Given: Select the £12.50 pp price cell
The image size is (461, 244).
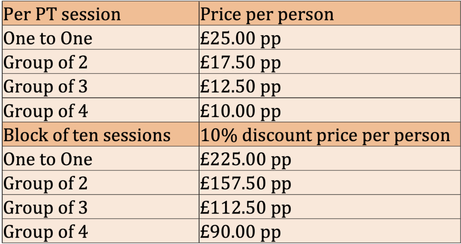Looking at the screenshot, I should click(330, 85).
